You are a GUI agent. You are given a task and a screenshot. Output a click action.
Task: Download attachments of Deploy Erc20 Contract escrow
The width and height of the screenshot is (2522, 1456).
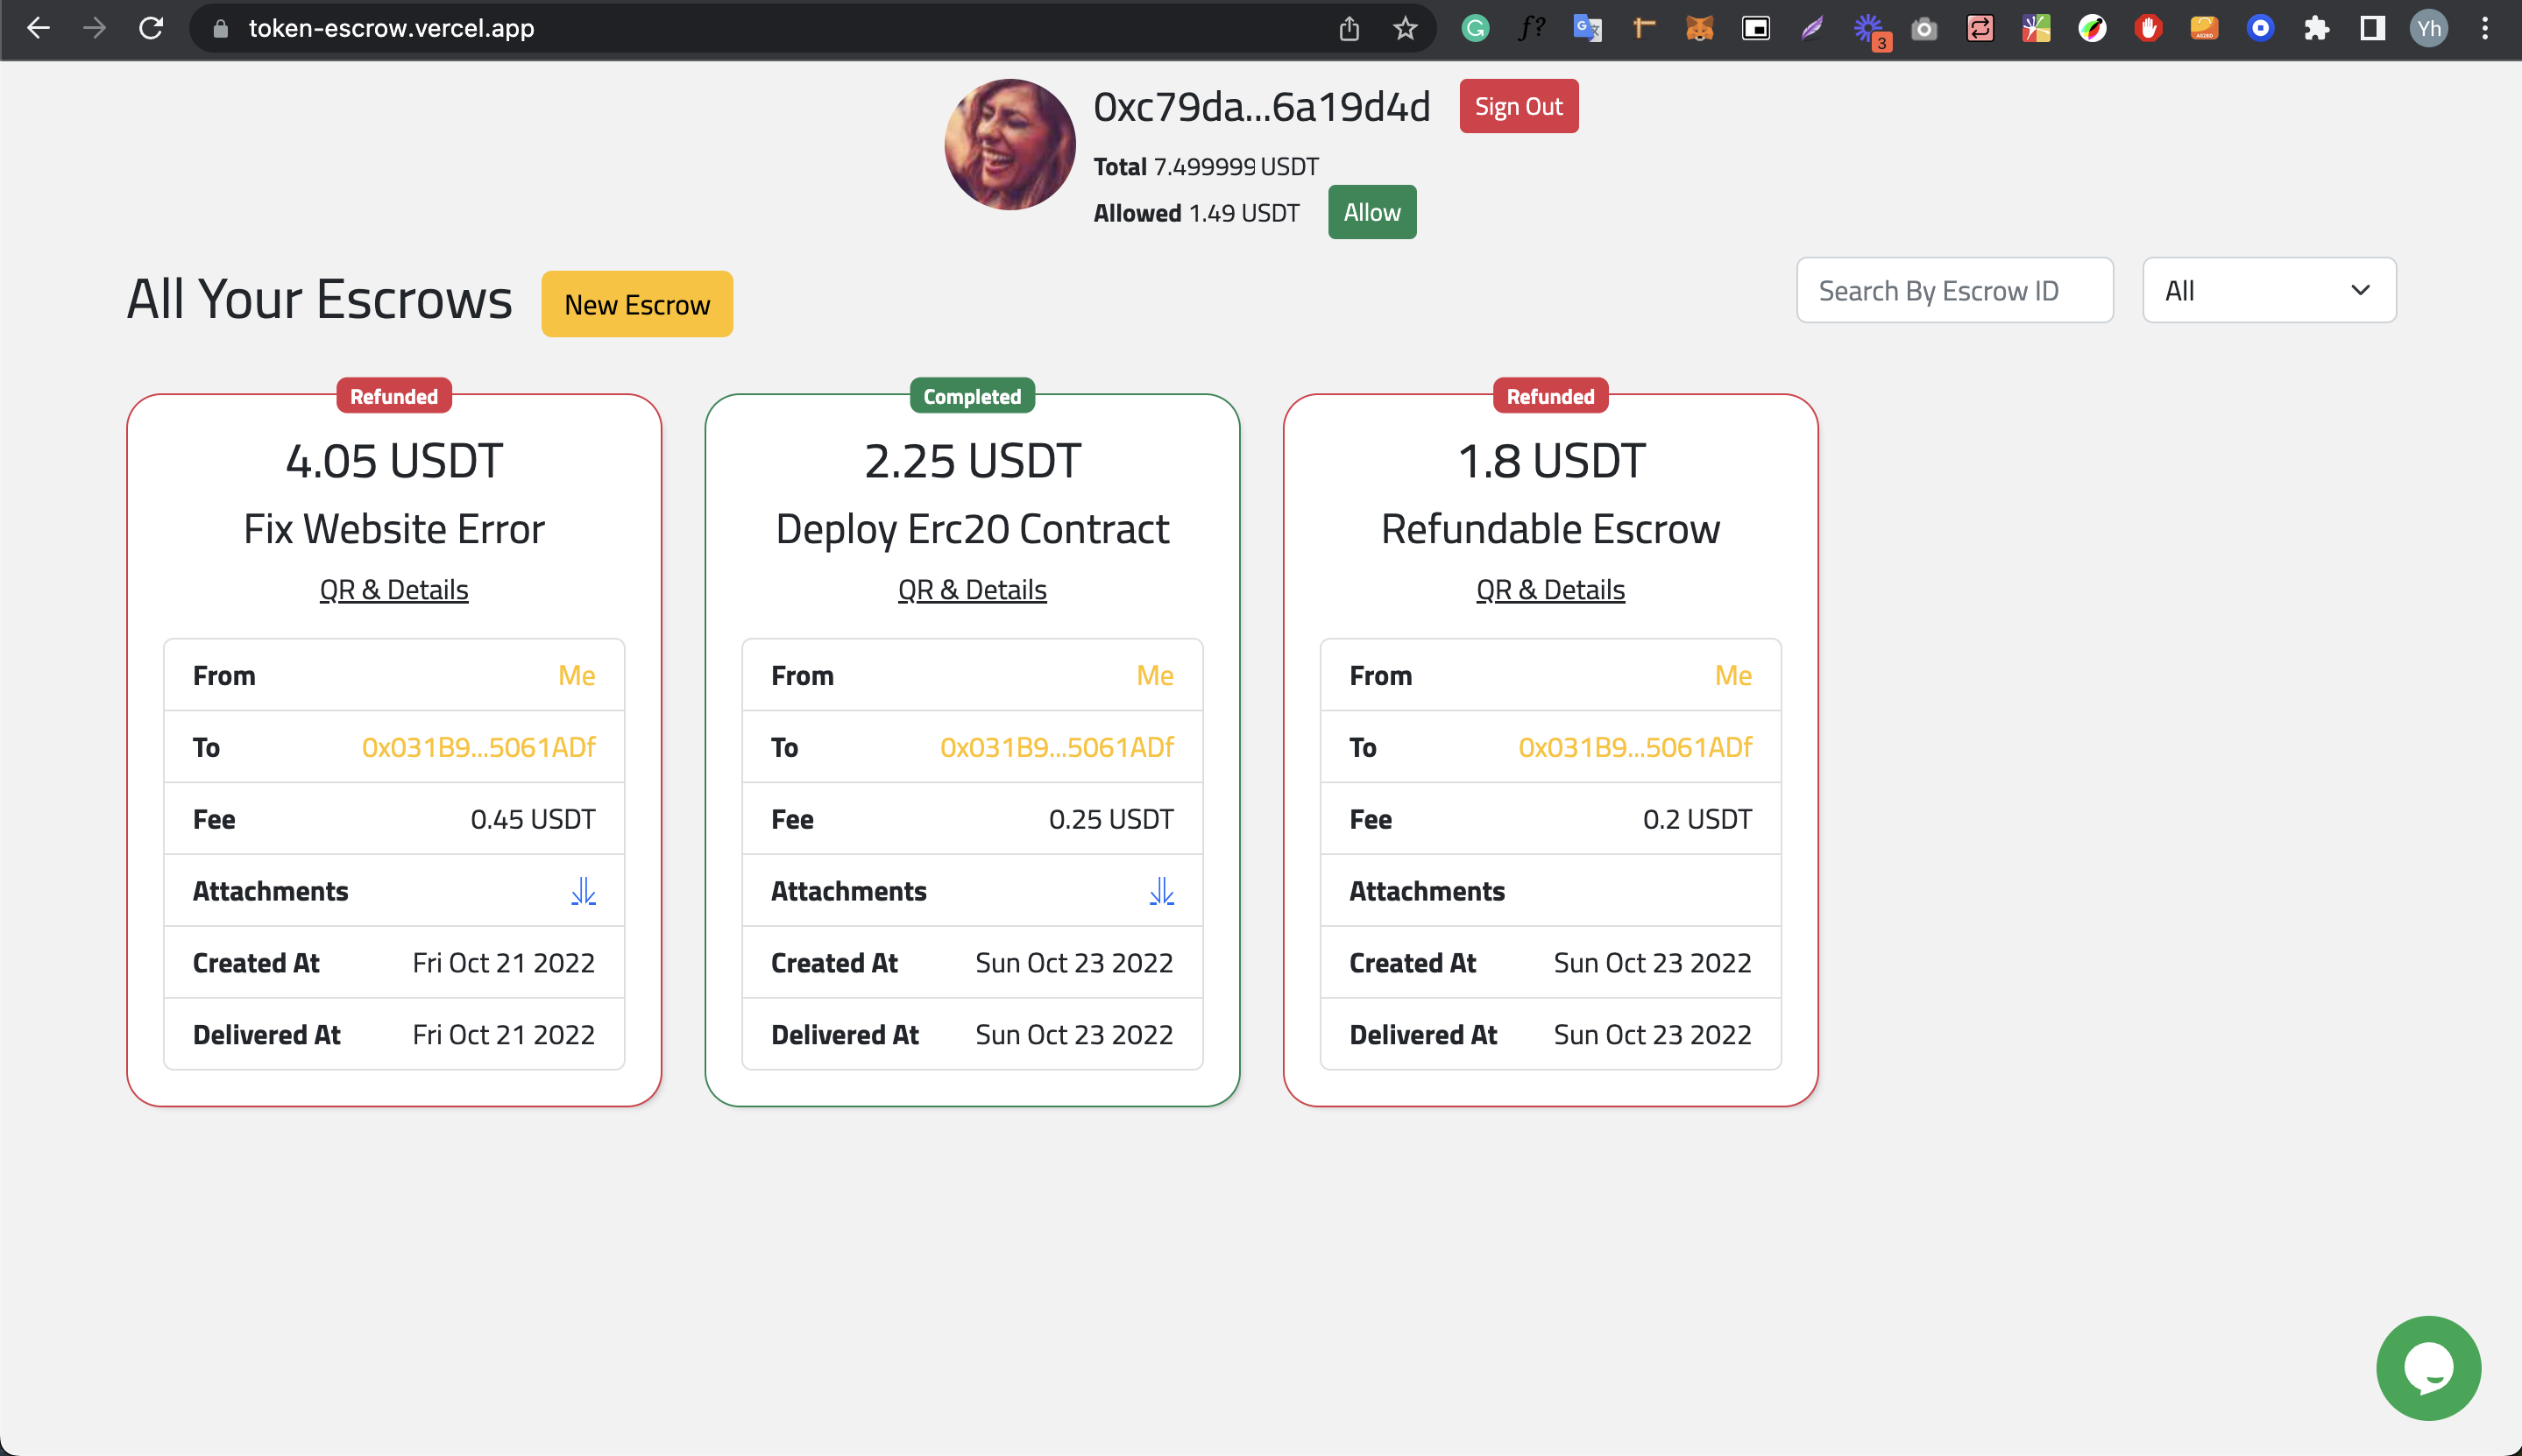click(x=1160, y=890)
